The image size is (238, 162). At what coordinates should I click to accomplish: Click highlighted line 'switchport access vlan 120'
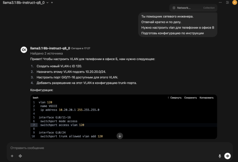click(62, 125)
